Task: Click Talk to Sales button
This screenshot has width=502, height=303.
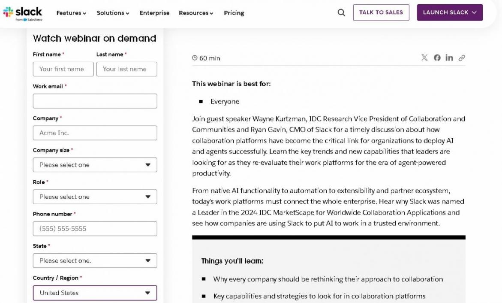Action: coord(381,12)
